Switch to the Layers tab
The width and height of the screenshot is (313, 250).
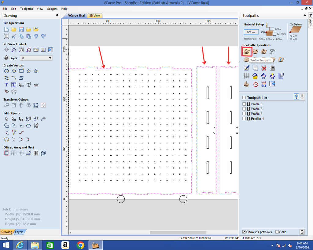tap(19, 232)
